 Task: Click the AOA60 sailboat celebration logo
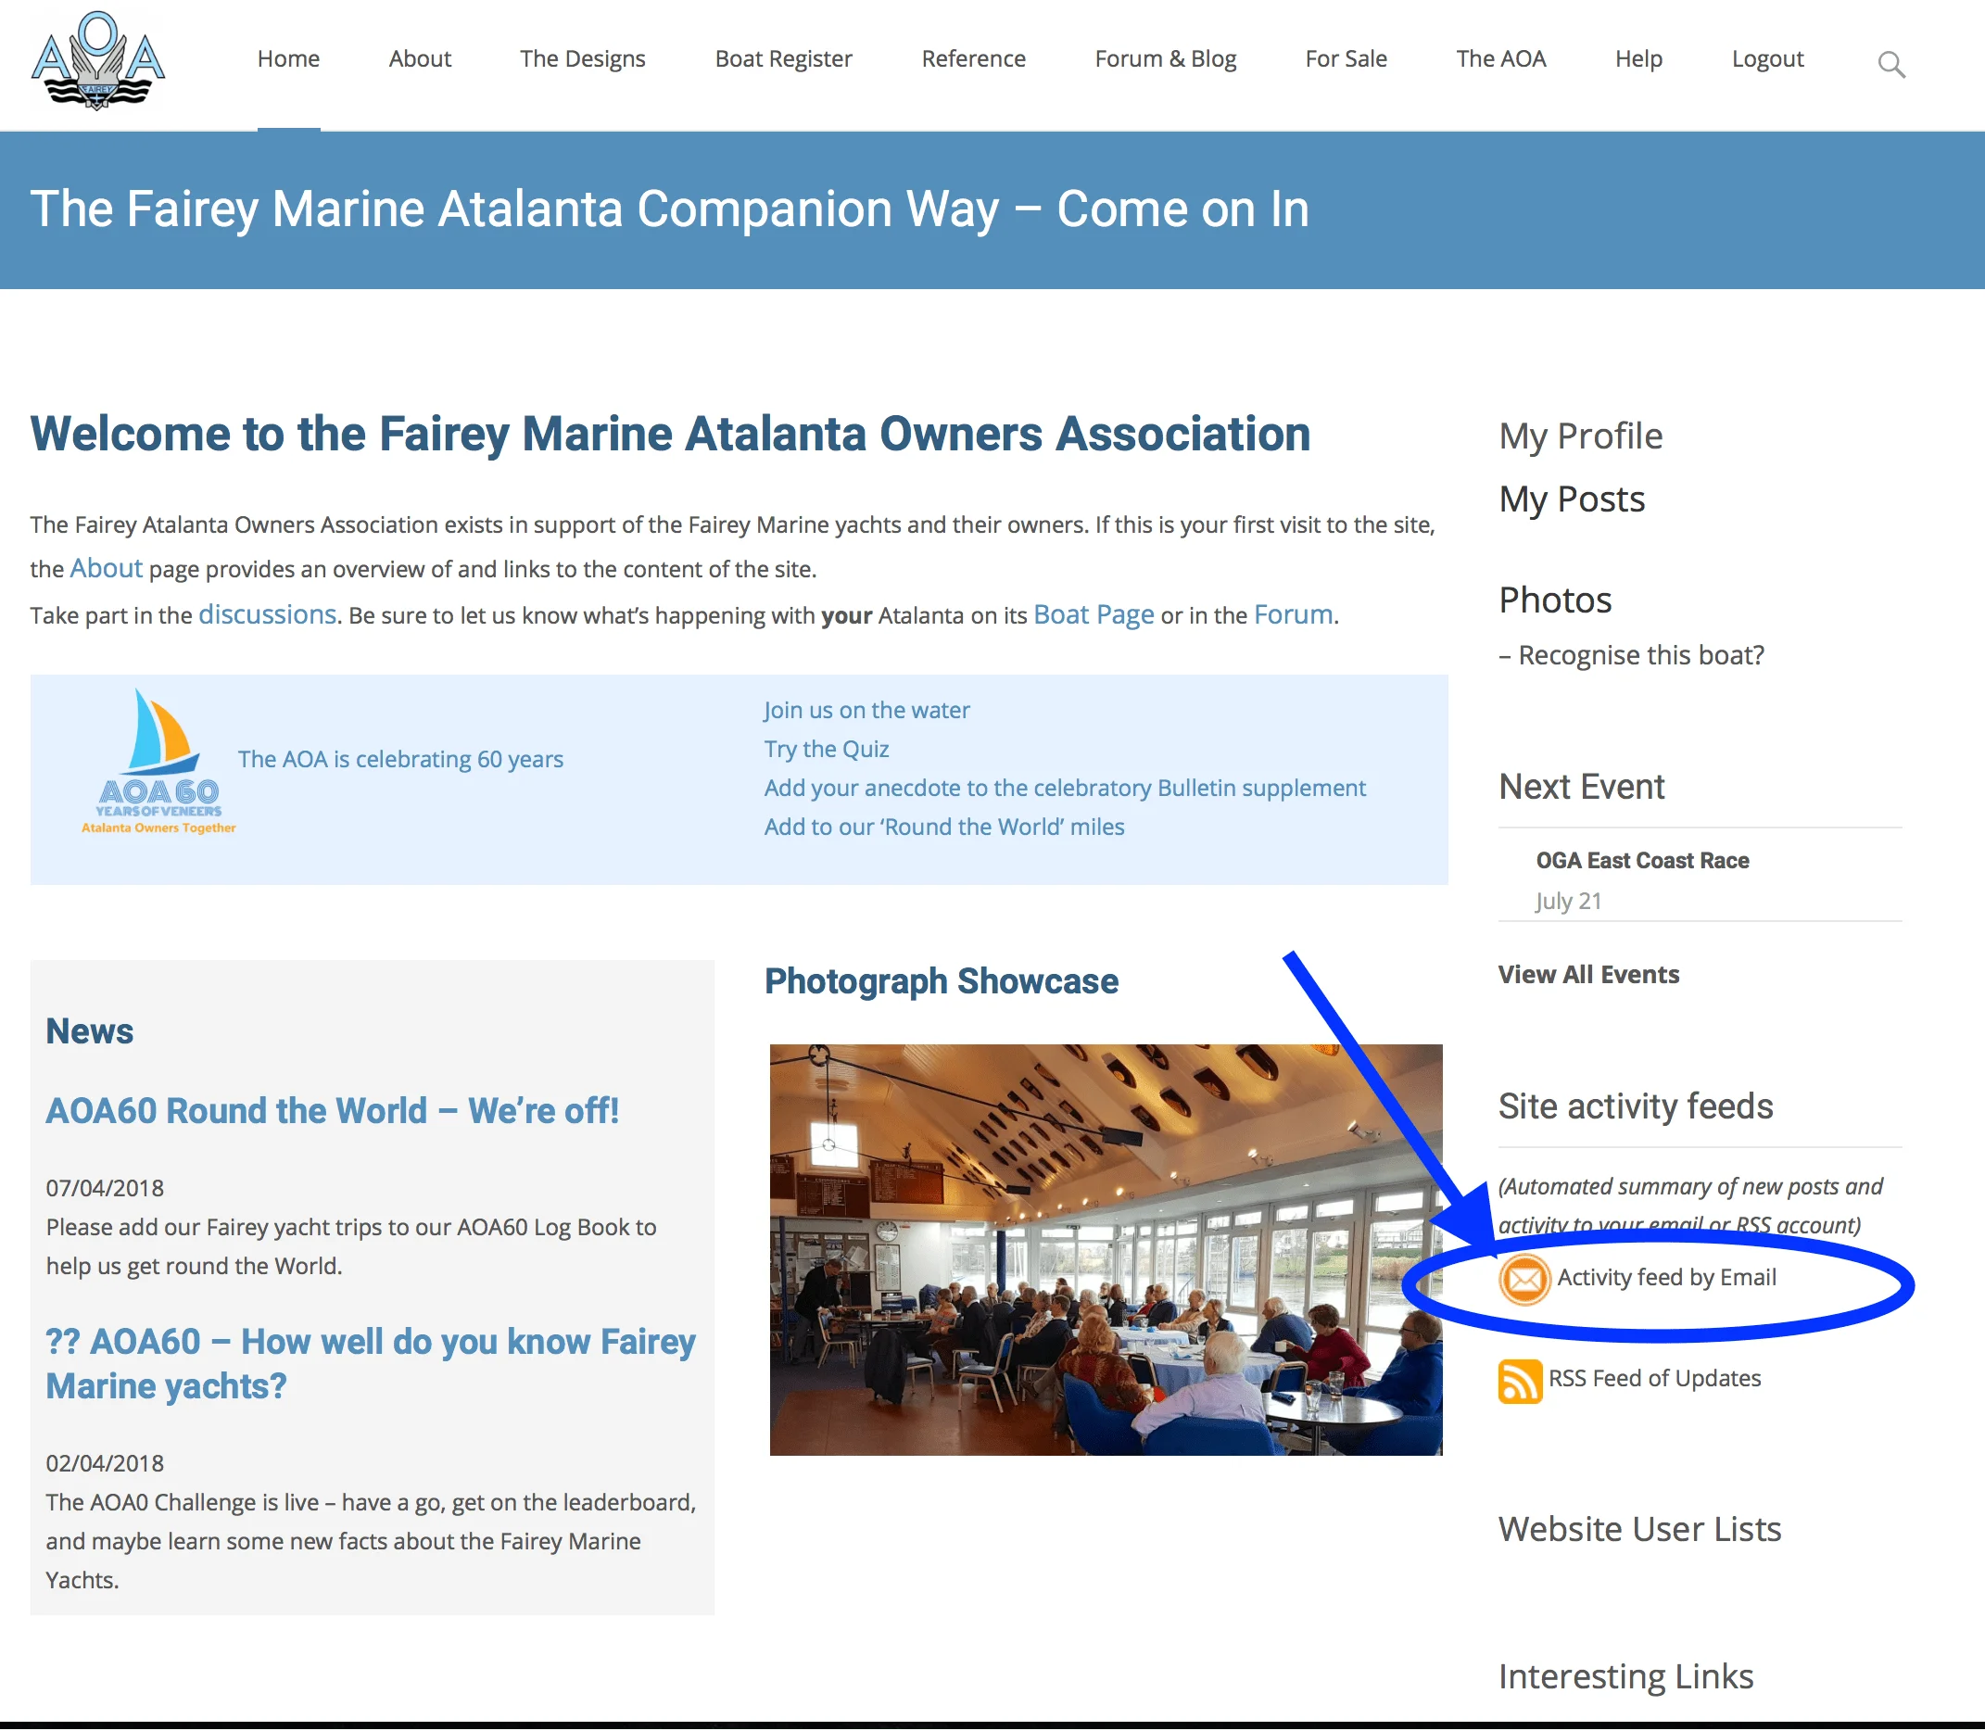[158, 760]
